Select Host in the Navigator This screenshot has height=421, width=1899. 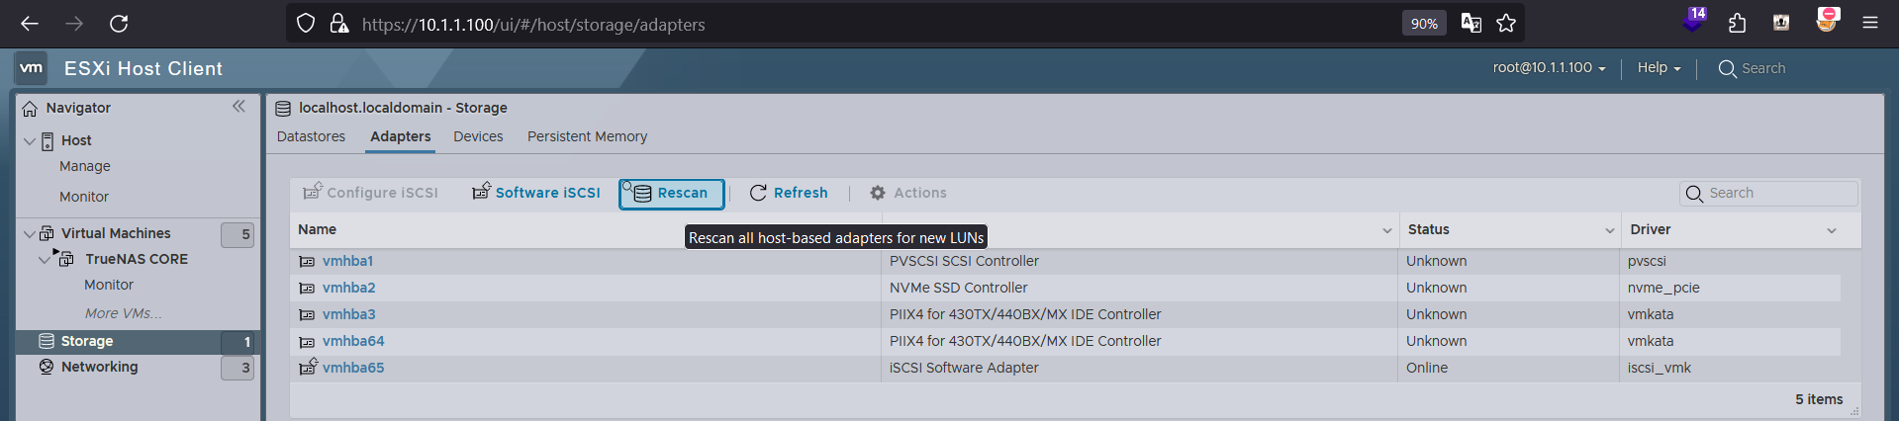[76, 140]
